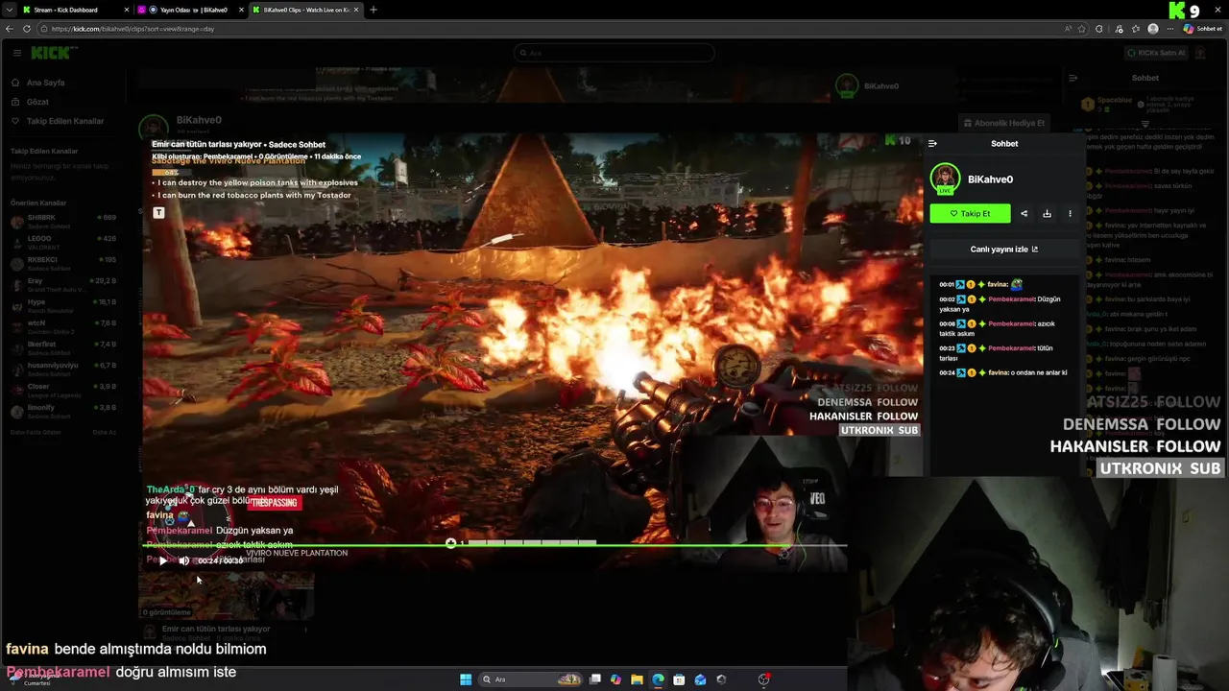Toggle the Kick sidebar hamburger menu
The image size is (1229, 691).
[x=17, y=53]
